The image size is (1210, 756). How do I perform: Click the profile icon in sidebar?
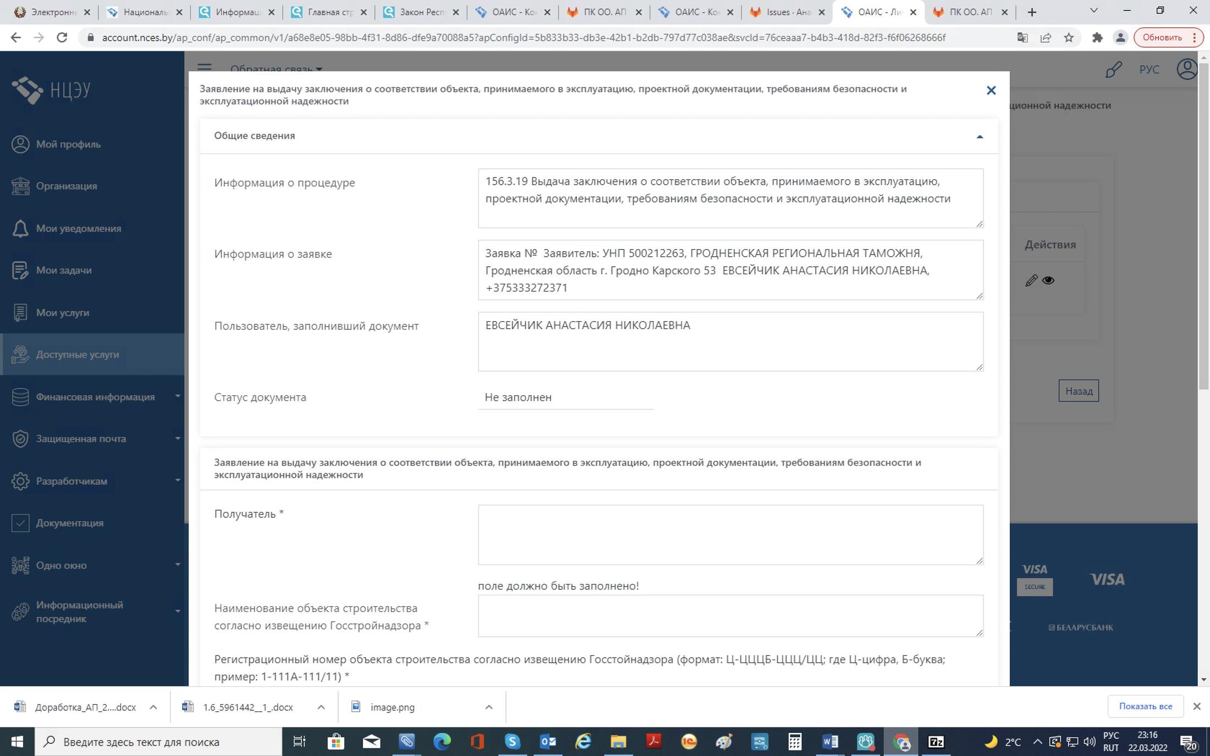coord(20,144)
